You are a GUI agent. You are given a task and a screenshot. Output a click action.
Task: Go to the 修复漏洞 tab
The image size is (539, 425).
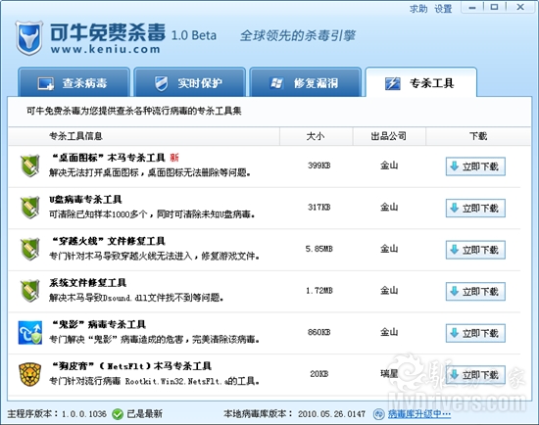tap(305, 82)
